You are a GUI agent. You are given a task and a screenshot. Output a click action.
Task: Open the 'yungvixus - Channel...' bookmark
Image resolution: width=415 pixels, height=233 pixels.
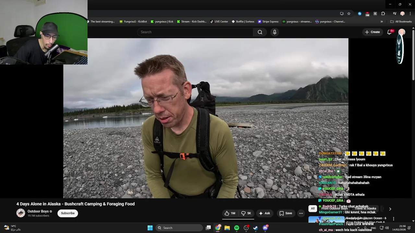pos(330,22)
